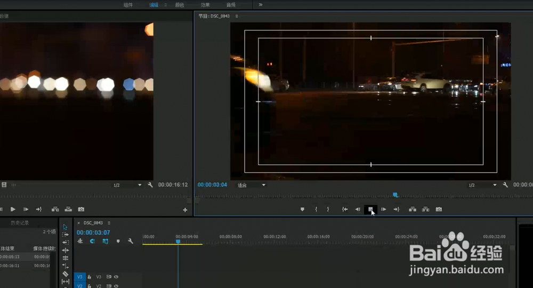Open timeline DSC_0843 panel menu
Screen dimensions: 533x288
point(109,223)
